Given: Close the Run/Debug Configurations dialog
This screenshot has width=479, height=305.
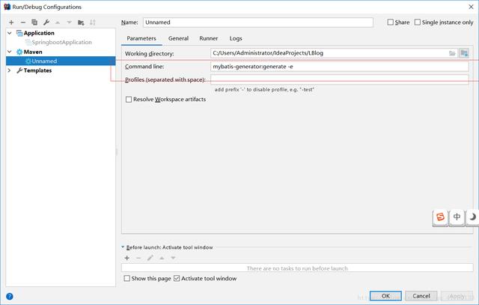Looking at the screenshot, I should [471, 7].
